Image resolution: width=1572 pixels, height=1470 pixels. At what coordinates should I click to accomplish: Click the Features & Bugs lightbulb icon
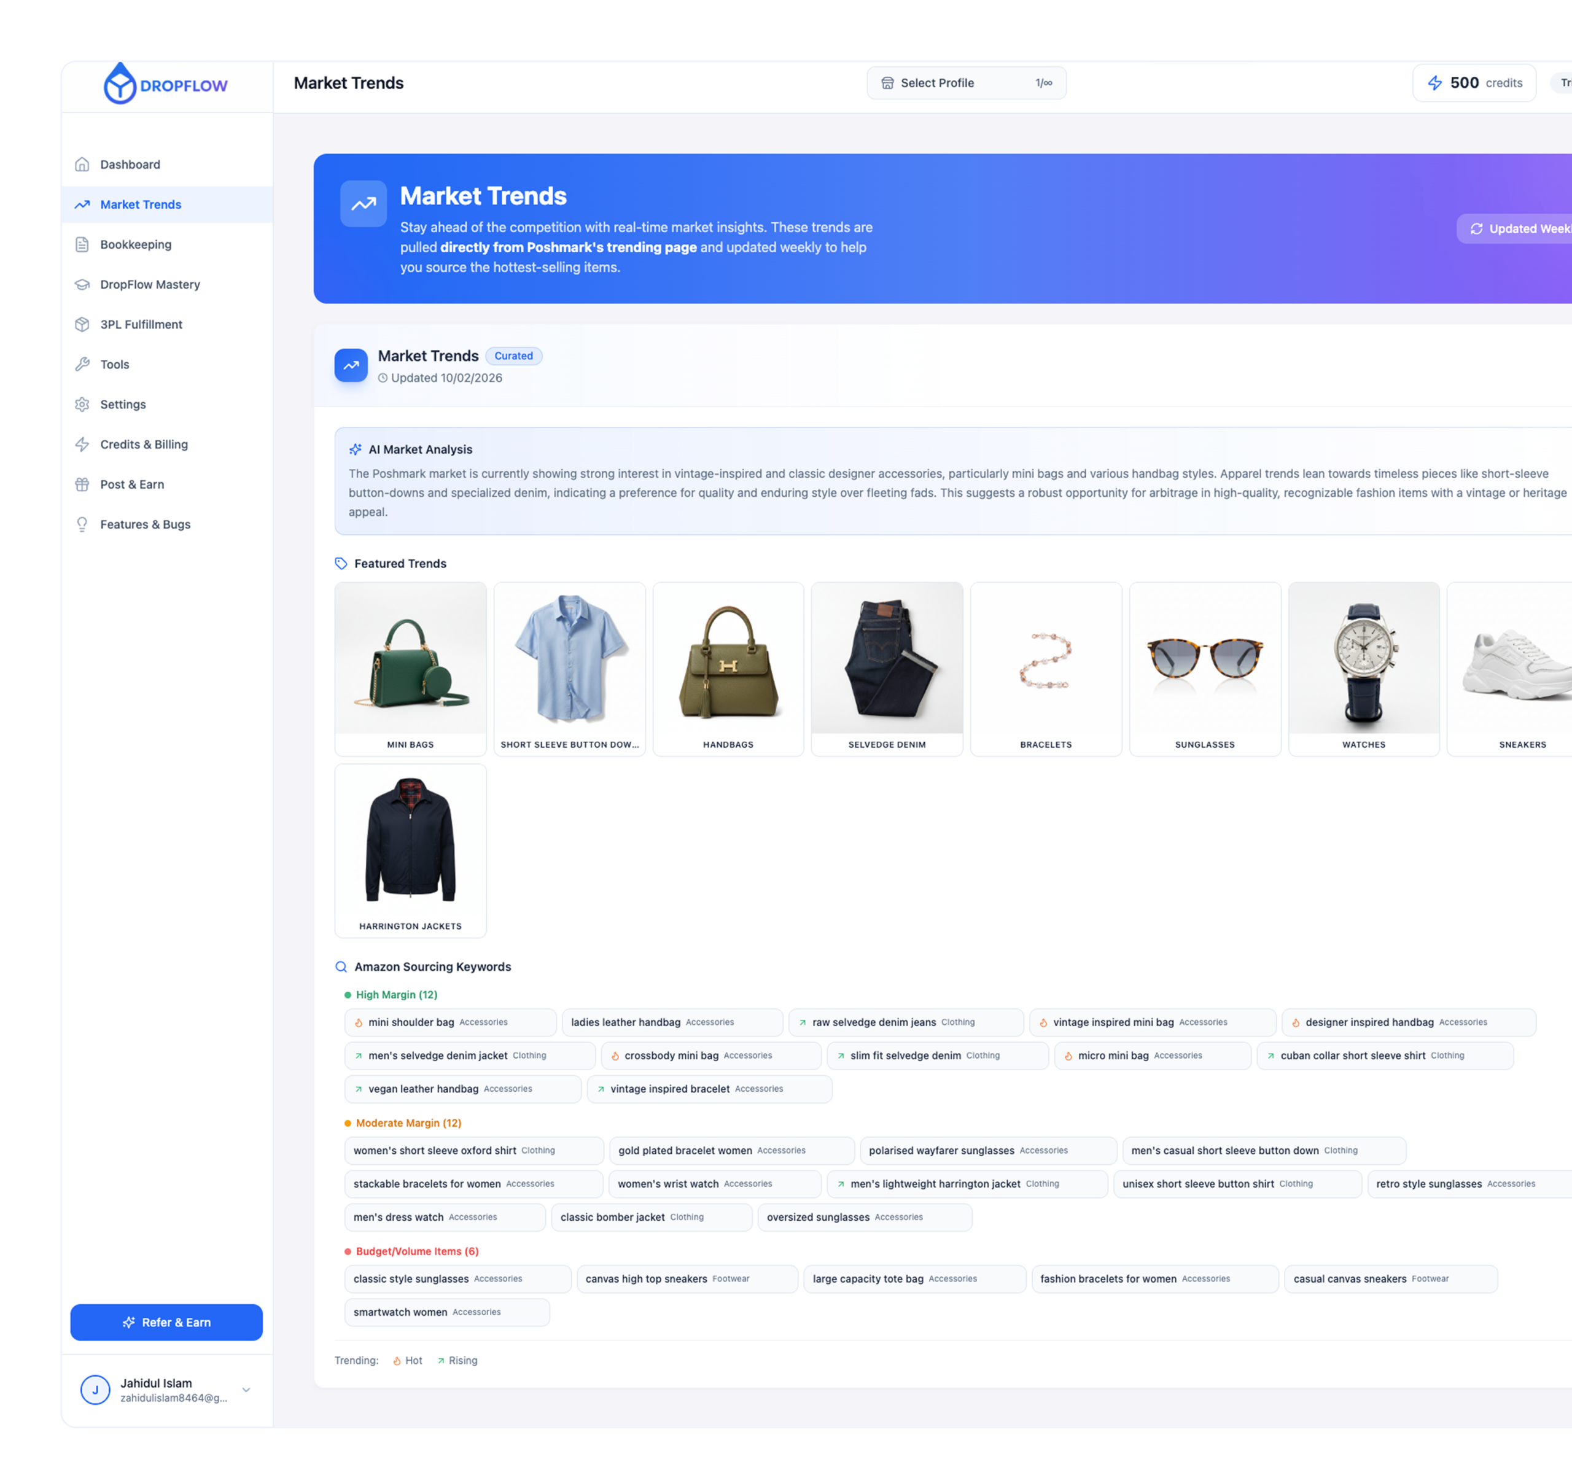82,524
